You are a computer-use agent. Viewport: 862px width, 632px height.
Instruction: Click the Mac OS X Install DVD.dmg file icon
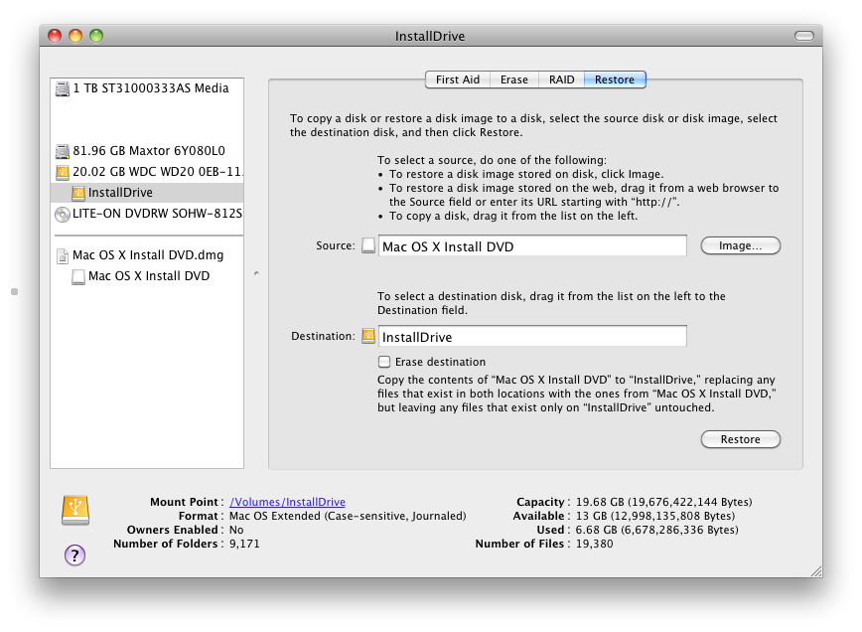(63, 255)
